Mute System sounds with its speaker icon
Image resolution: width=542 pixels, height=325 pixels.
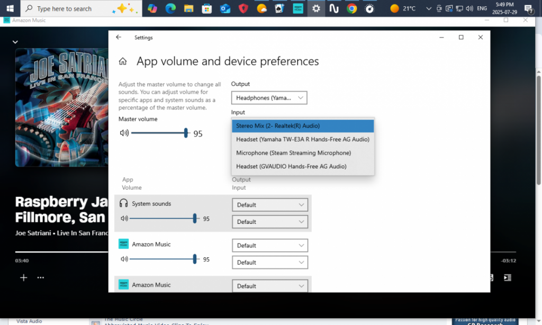point(124,219)
